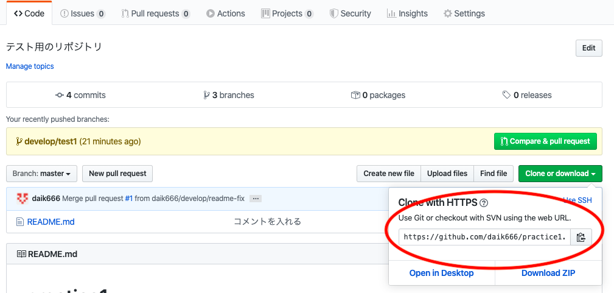Click Compare & pull request button
Viewport: 614px width, 293px height.
(545, 141)
